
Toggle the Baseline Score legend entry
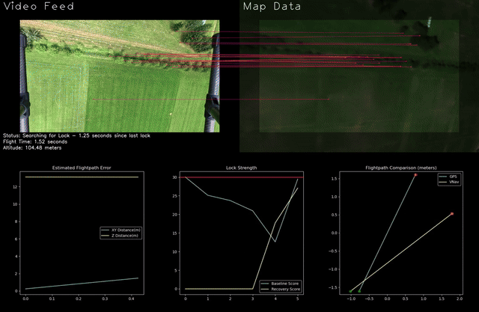click(280, 281)
